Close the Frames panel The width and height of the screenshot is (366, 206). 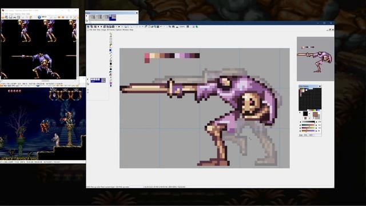click(137, 13)
